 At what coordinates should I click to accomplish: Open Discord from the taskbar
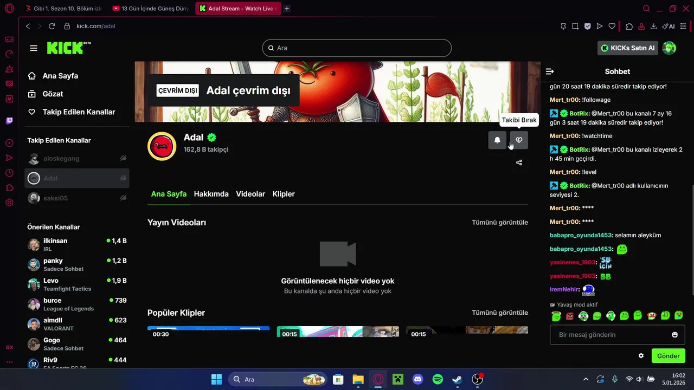coord(417,379)
